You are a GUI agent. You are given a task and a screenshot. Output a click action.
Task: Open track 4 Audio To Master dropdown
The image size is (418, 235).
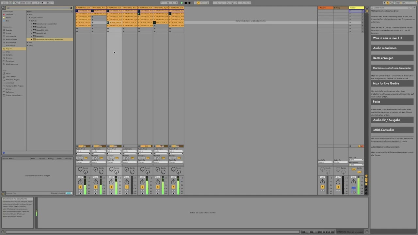point(130,162)
